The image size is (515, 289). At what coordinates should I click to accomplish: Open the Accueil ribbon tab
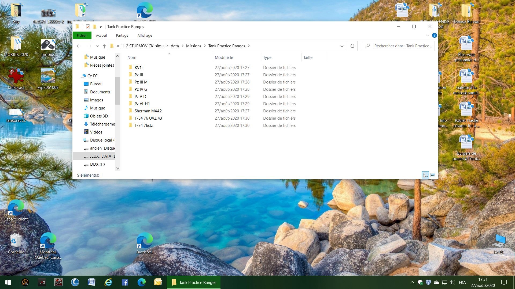(x=101, y=35)
